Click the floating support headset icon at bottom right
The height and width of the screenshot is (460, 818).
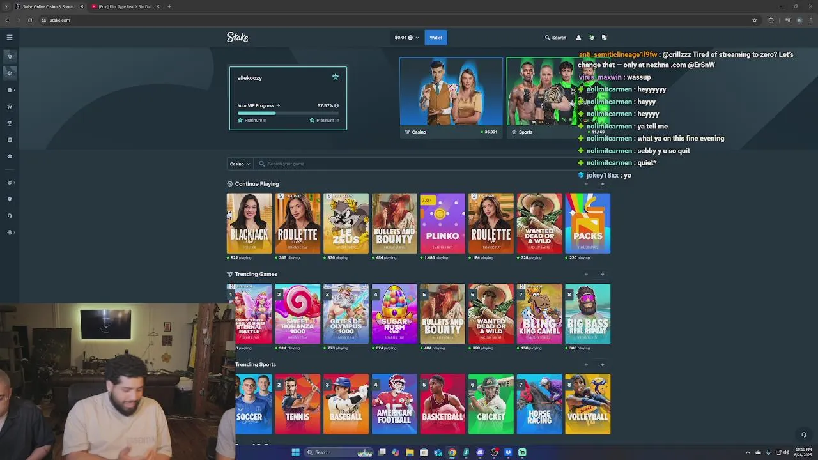click(804, 435)
